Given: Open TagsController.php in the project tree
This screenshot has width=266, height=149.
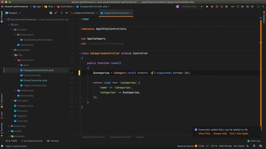Looking at the screenshot, I should coord(34,86).
